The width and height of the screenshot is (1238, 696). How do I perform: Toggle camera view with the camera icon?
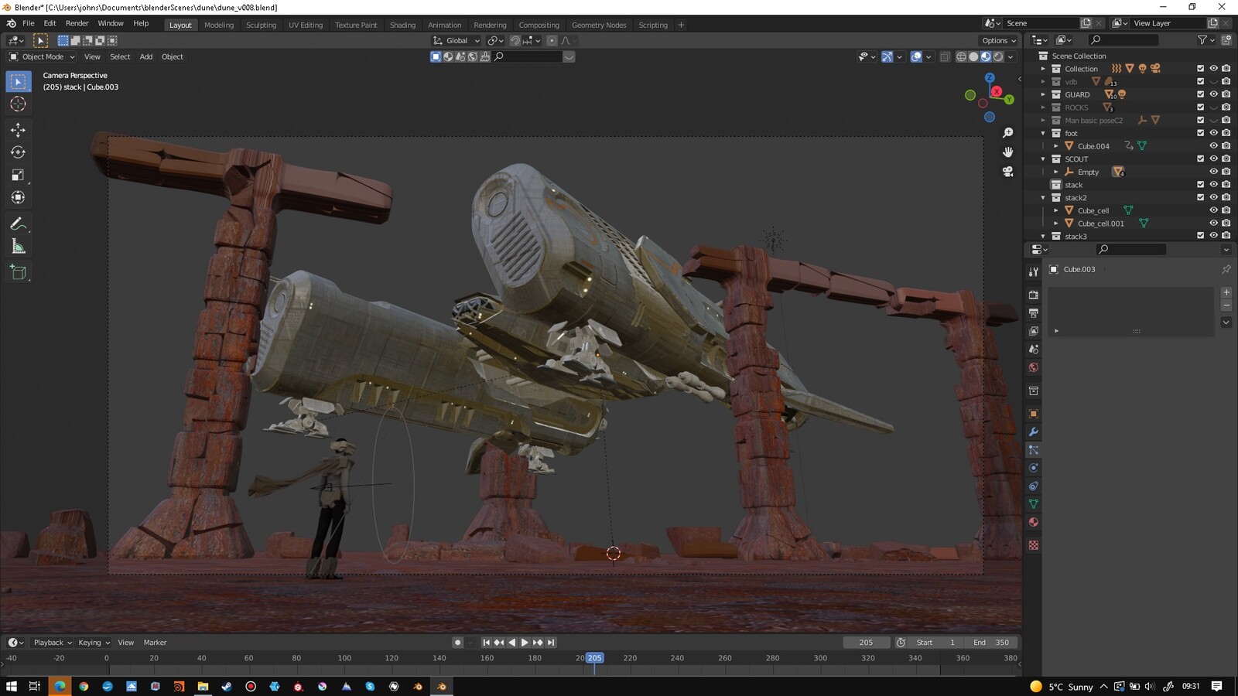[1007, 172]
